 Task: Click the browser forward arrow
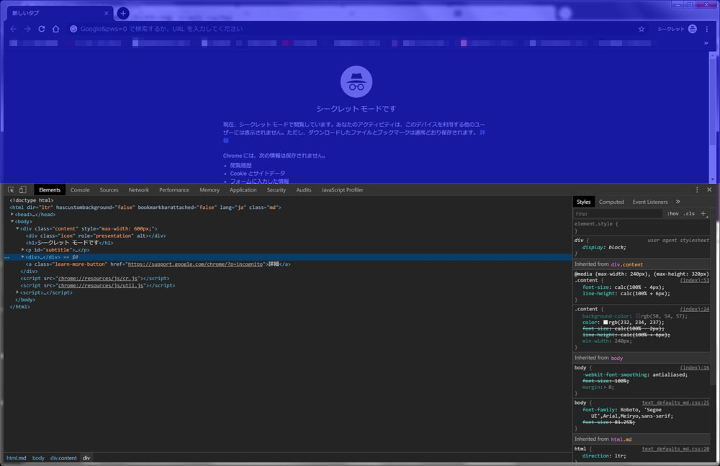pyautogui.click(x=27, y=29)
